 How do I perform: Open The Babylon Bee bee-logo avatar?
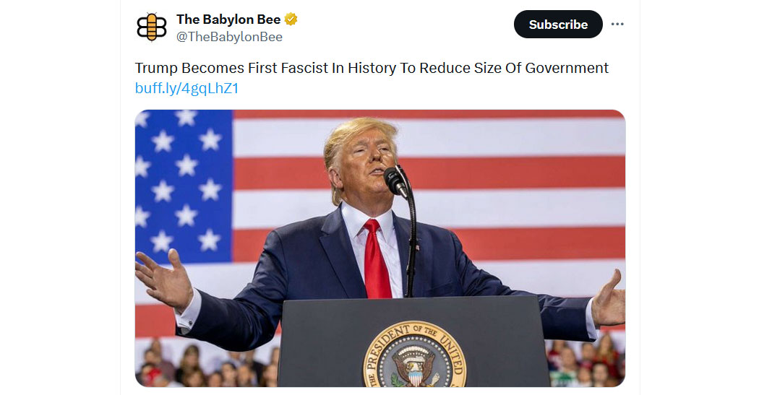(x=152, y=27)
